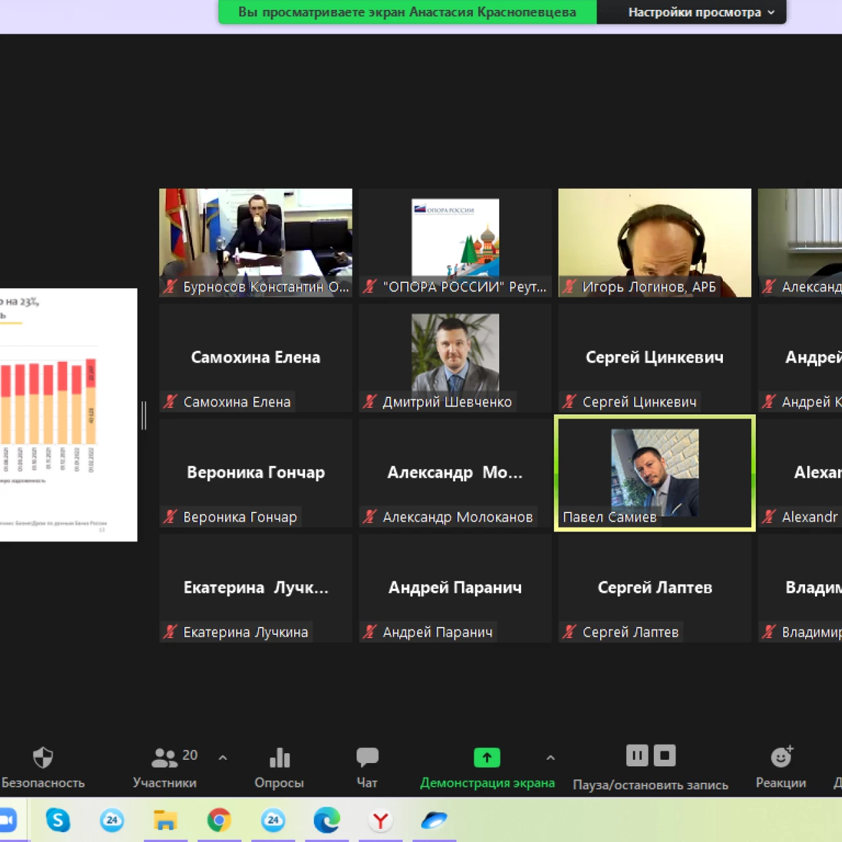Select the Бурносов Константин video tile

click(256, 243)
